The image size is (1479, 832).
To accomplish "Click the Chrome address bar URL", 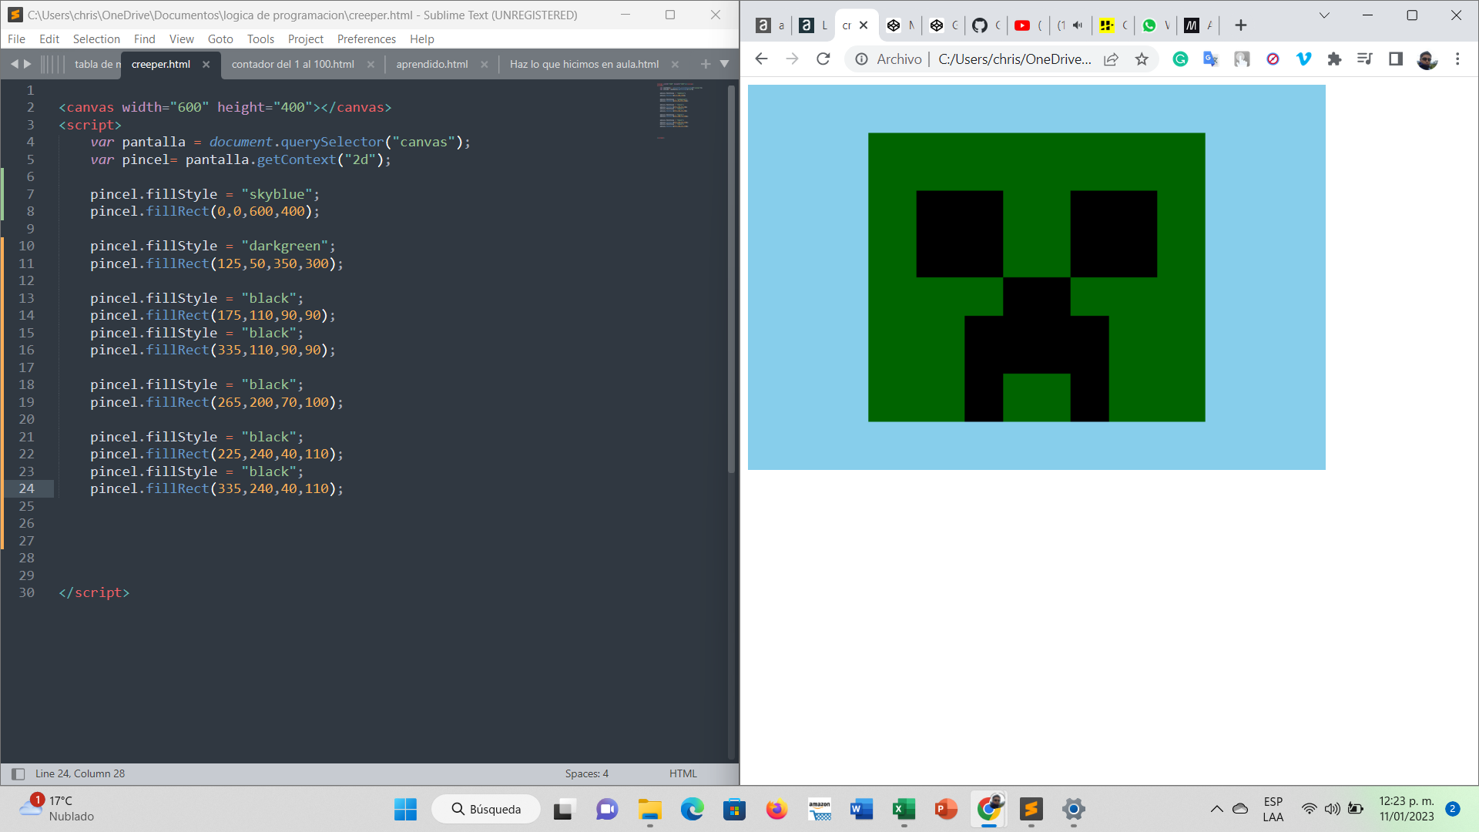I will [1015, 59].
